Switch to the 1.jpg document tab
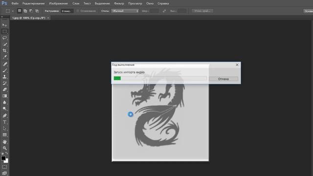Viewport: 313px width, 176px height. [x=29, y=18]
